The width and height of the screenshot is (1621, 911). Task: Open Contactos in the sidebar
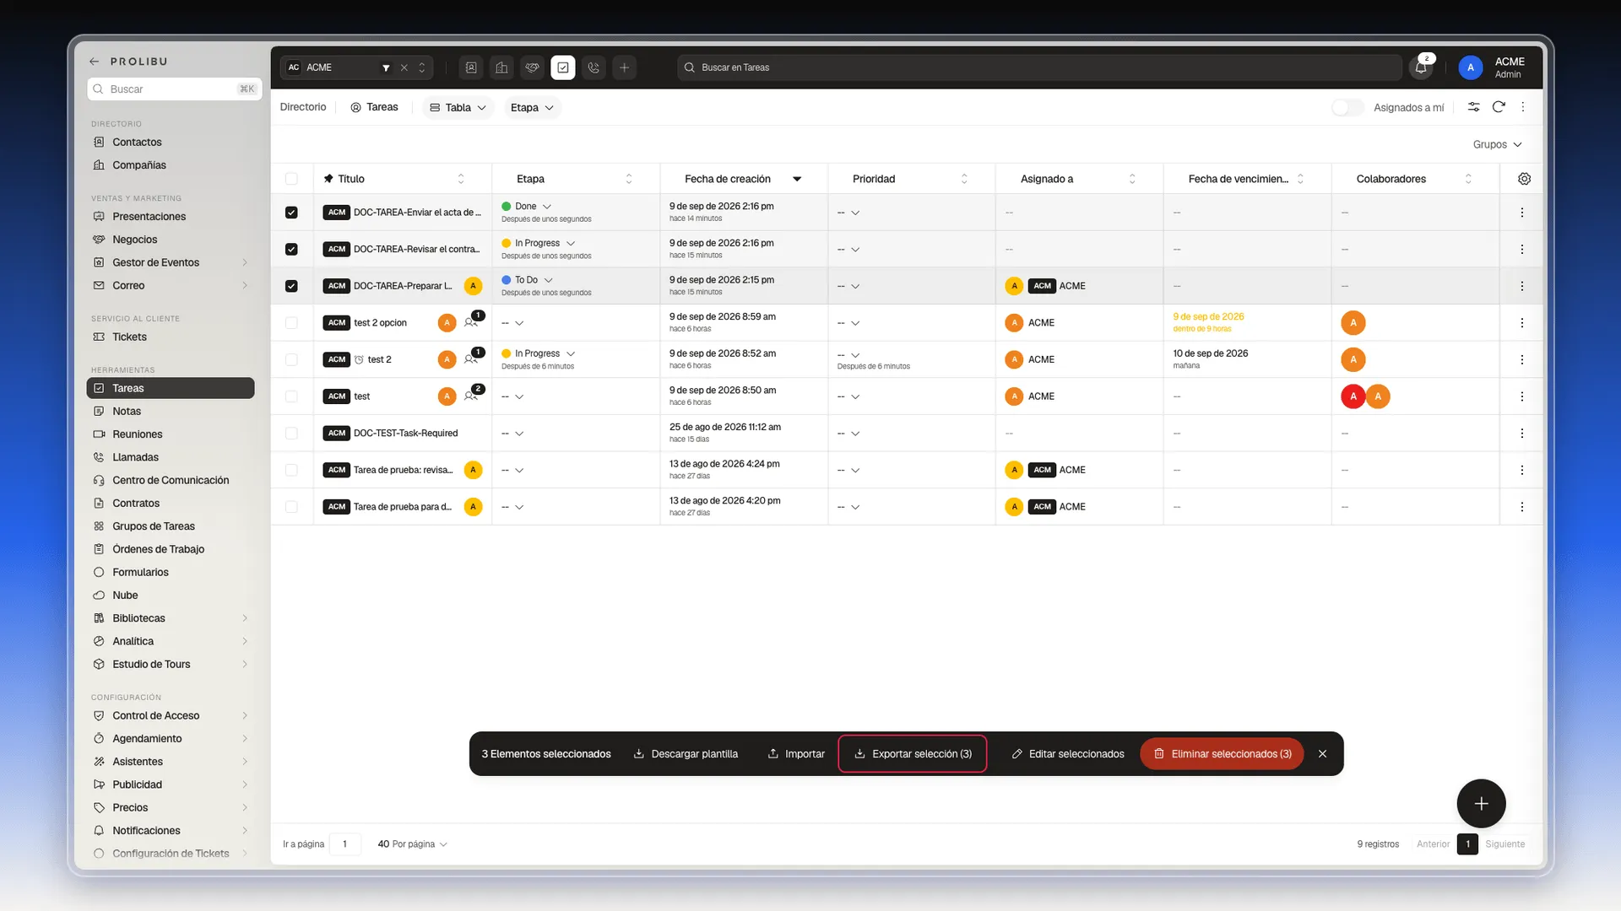(x=171, y=143)
